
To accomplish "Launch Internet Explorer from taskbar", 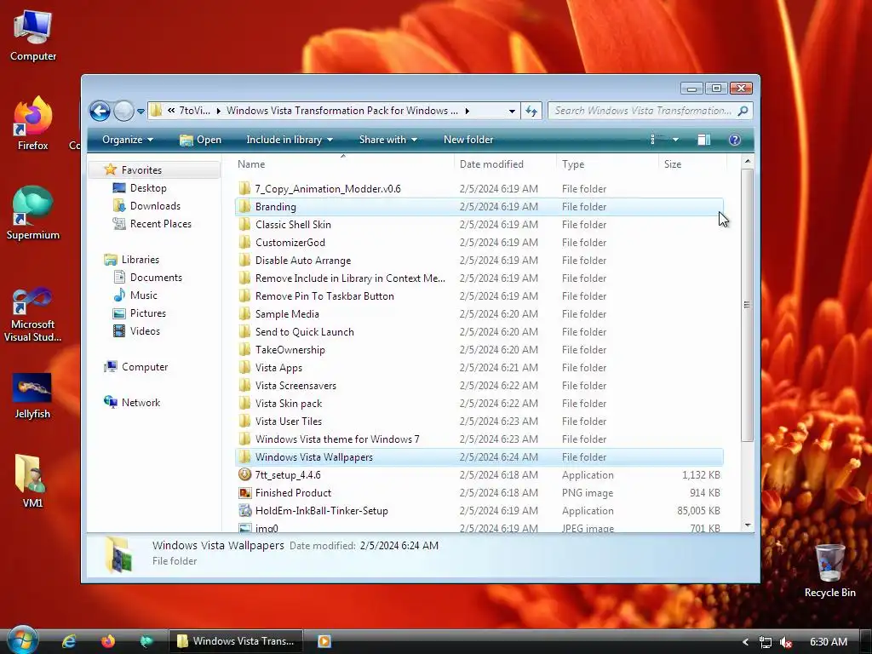I will 69,641.
